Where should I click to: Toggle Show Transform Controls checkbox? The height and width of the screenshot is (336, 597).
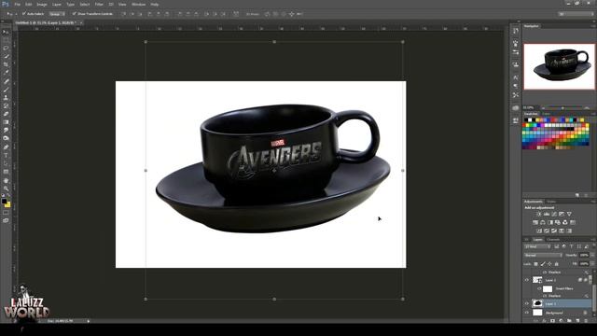75,14
